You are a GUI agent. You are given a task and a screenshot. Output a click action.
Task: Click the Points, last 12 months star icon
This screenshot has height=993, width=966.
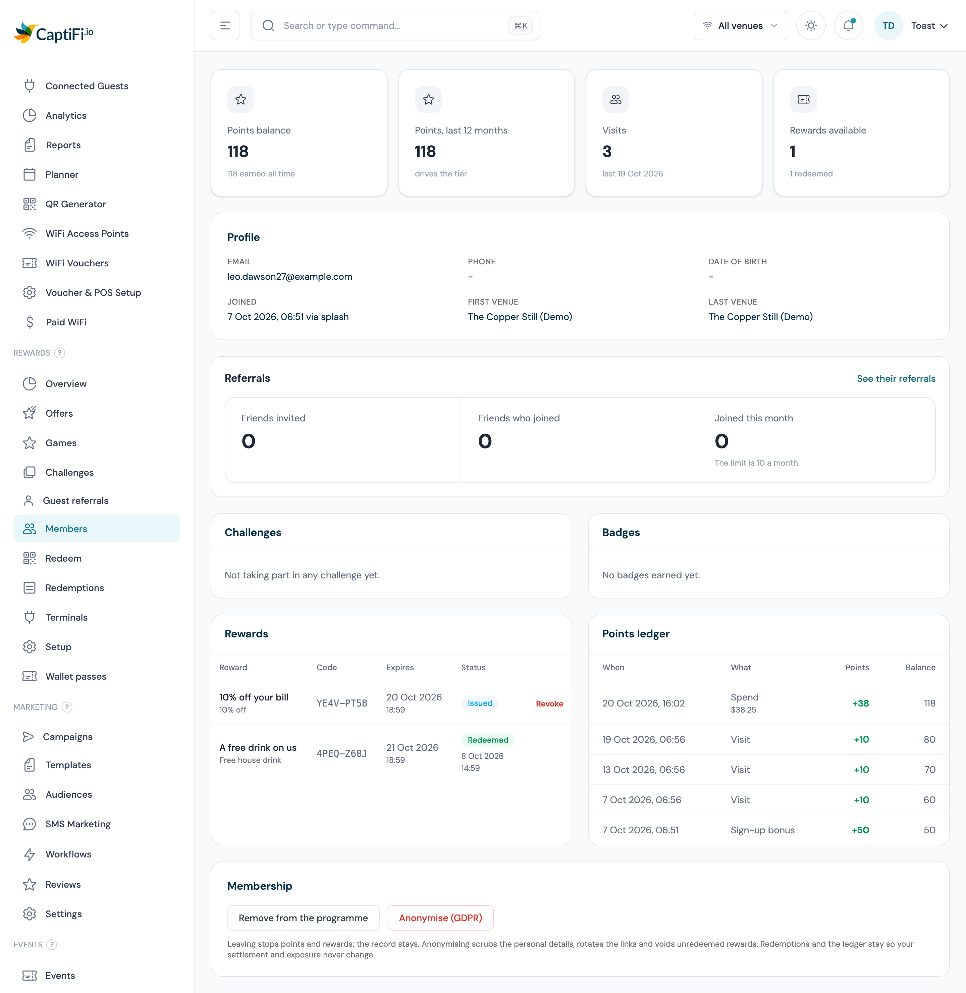(428, 99)
